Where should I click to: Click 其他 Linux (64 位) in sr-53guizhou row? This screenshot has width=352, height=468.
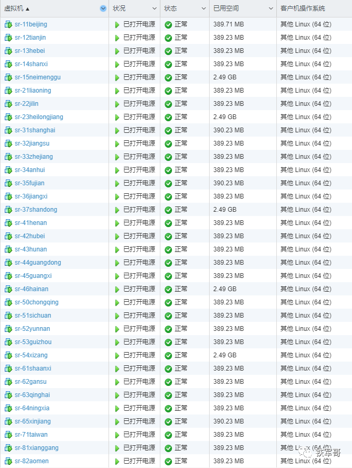306,342
